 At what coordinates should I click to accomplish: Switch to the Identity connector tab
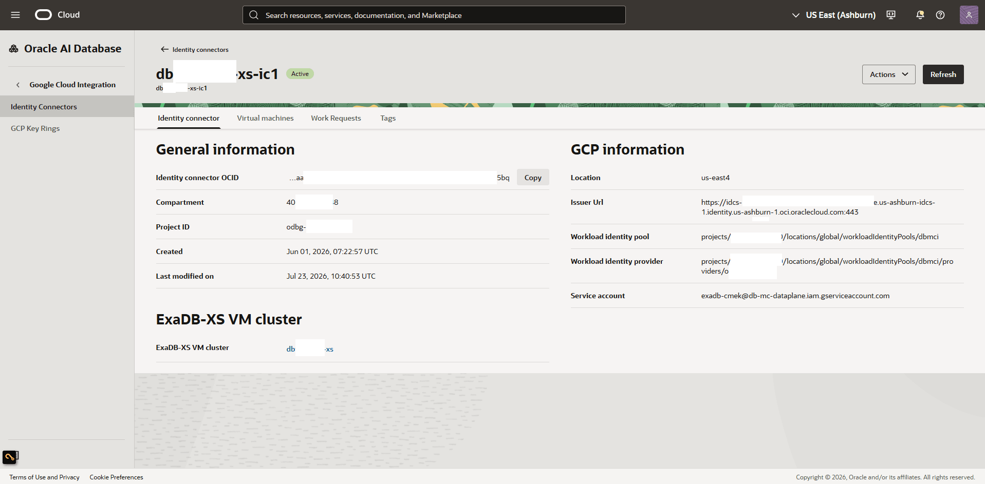[x=189, y=118]
